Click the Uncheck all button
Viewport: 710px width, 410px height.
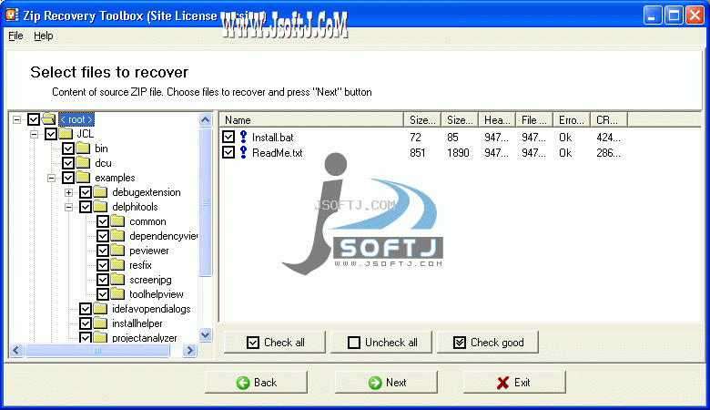(x=381, y=342)
